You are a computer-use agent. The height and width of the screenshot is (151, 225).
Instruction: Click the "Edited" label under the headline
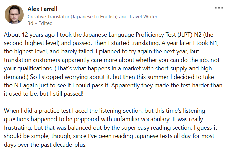(x=45, y=23)
